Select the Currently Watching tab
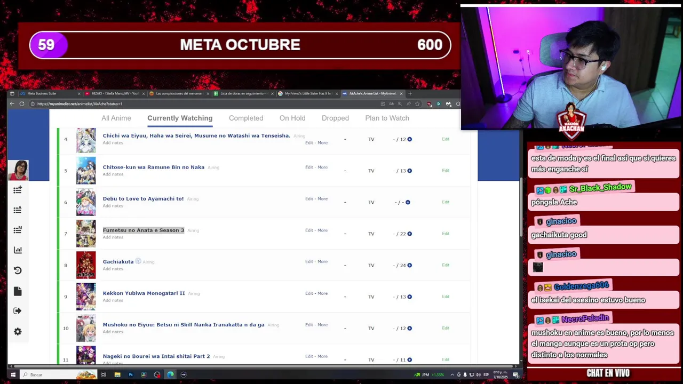 180,118
